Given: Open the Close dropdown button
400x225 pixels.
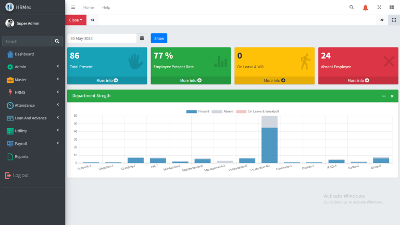Looking at the screenshot, I should 76,20.
